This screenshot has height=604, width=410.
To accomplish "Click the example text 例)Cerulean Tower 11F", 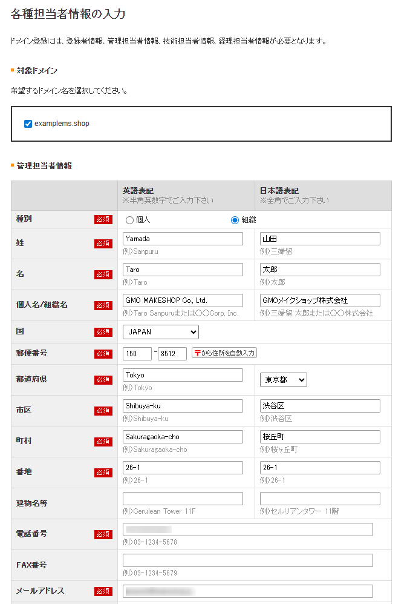I will tap(159, 511).
